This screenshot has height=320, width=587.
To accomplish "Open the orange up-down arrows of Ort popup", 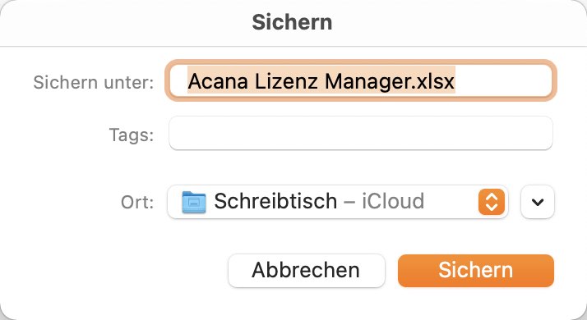I will click(x=491, y=202).
